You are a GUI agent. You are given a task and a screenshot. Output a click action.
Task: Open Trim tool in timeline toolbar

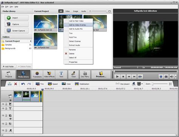[x=40, y=84]
